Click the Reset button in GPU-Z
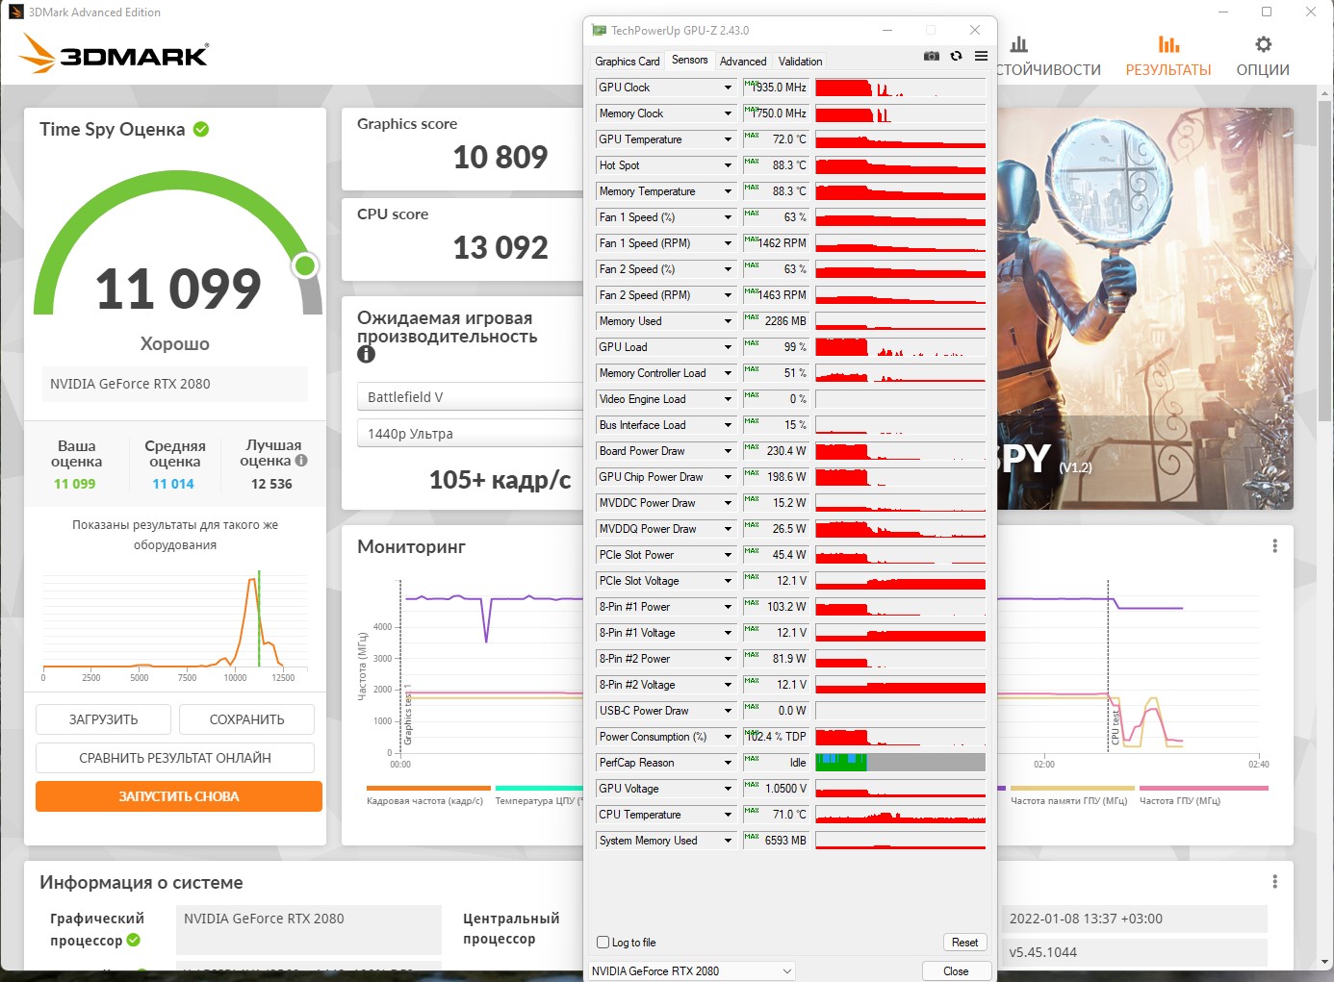Image resolution: width=1334 pixels, height=982 pixels. [964, 943]
